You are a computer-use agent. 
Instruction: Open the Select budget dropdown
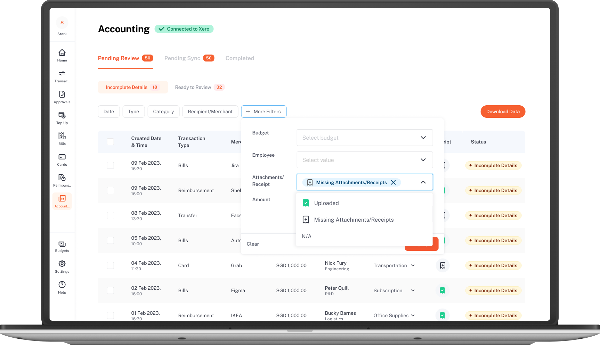pos(365,138)
